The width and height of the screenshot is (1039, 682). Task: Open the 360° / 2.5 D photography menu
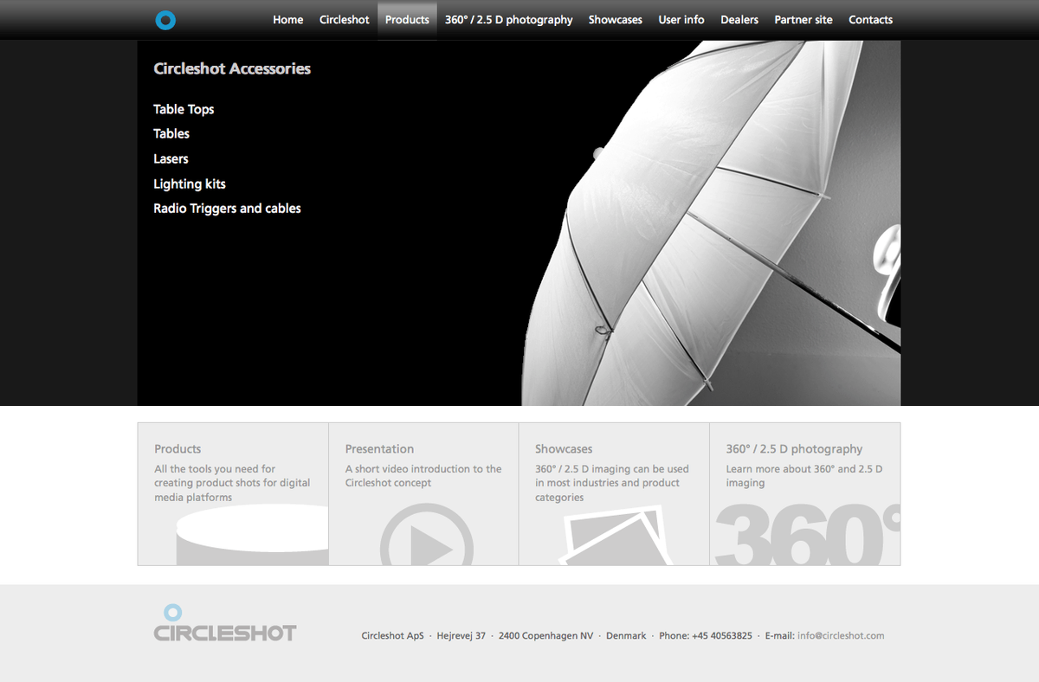click(508, 19)
